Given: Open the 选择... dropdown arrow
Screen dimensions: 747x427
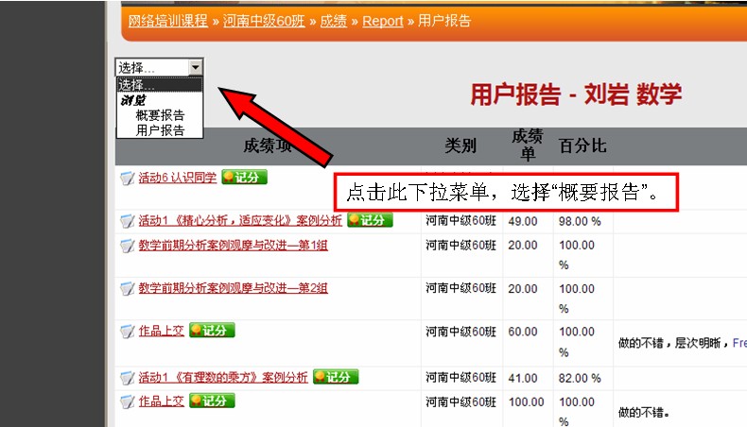Looking at the screenshot, I should [x=195, y=67].
